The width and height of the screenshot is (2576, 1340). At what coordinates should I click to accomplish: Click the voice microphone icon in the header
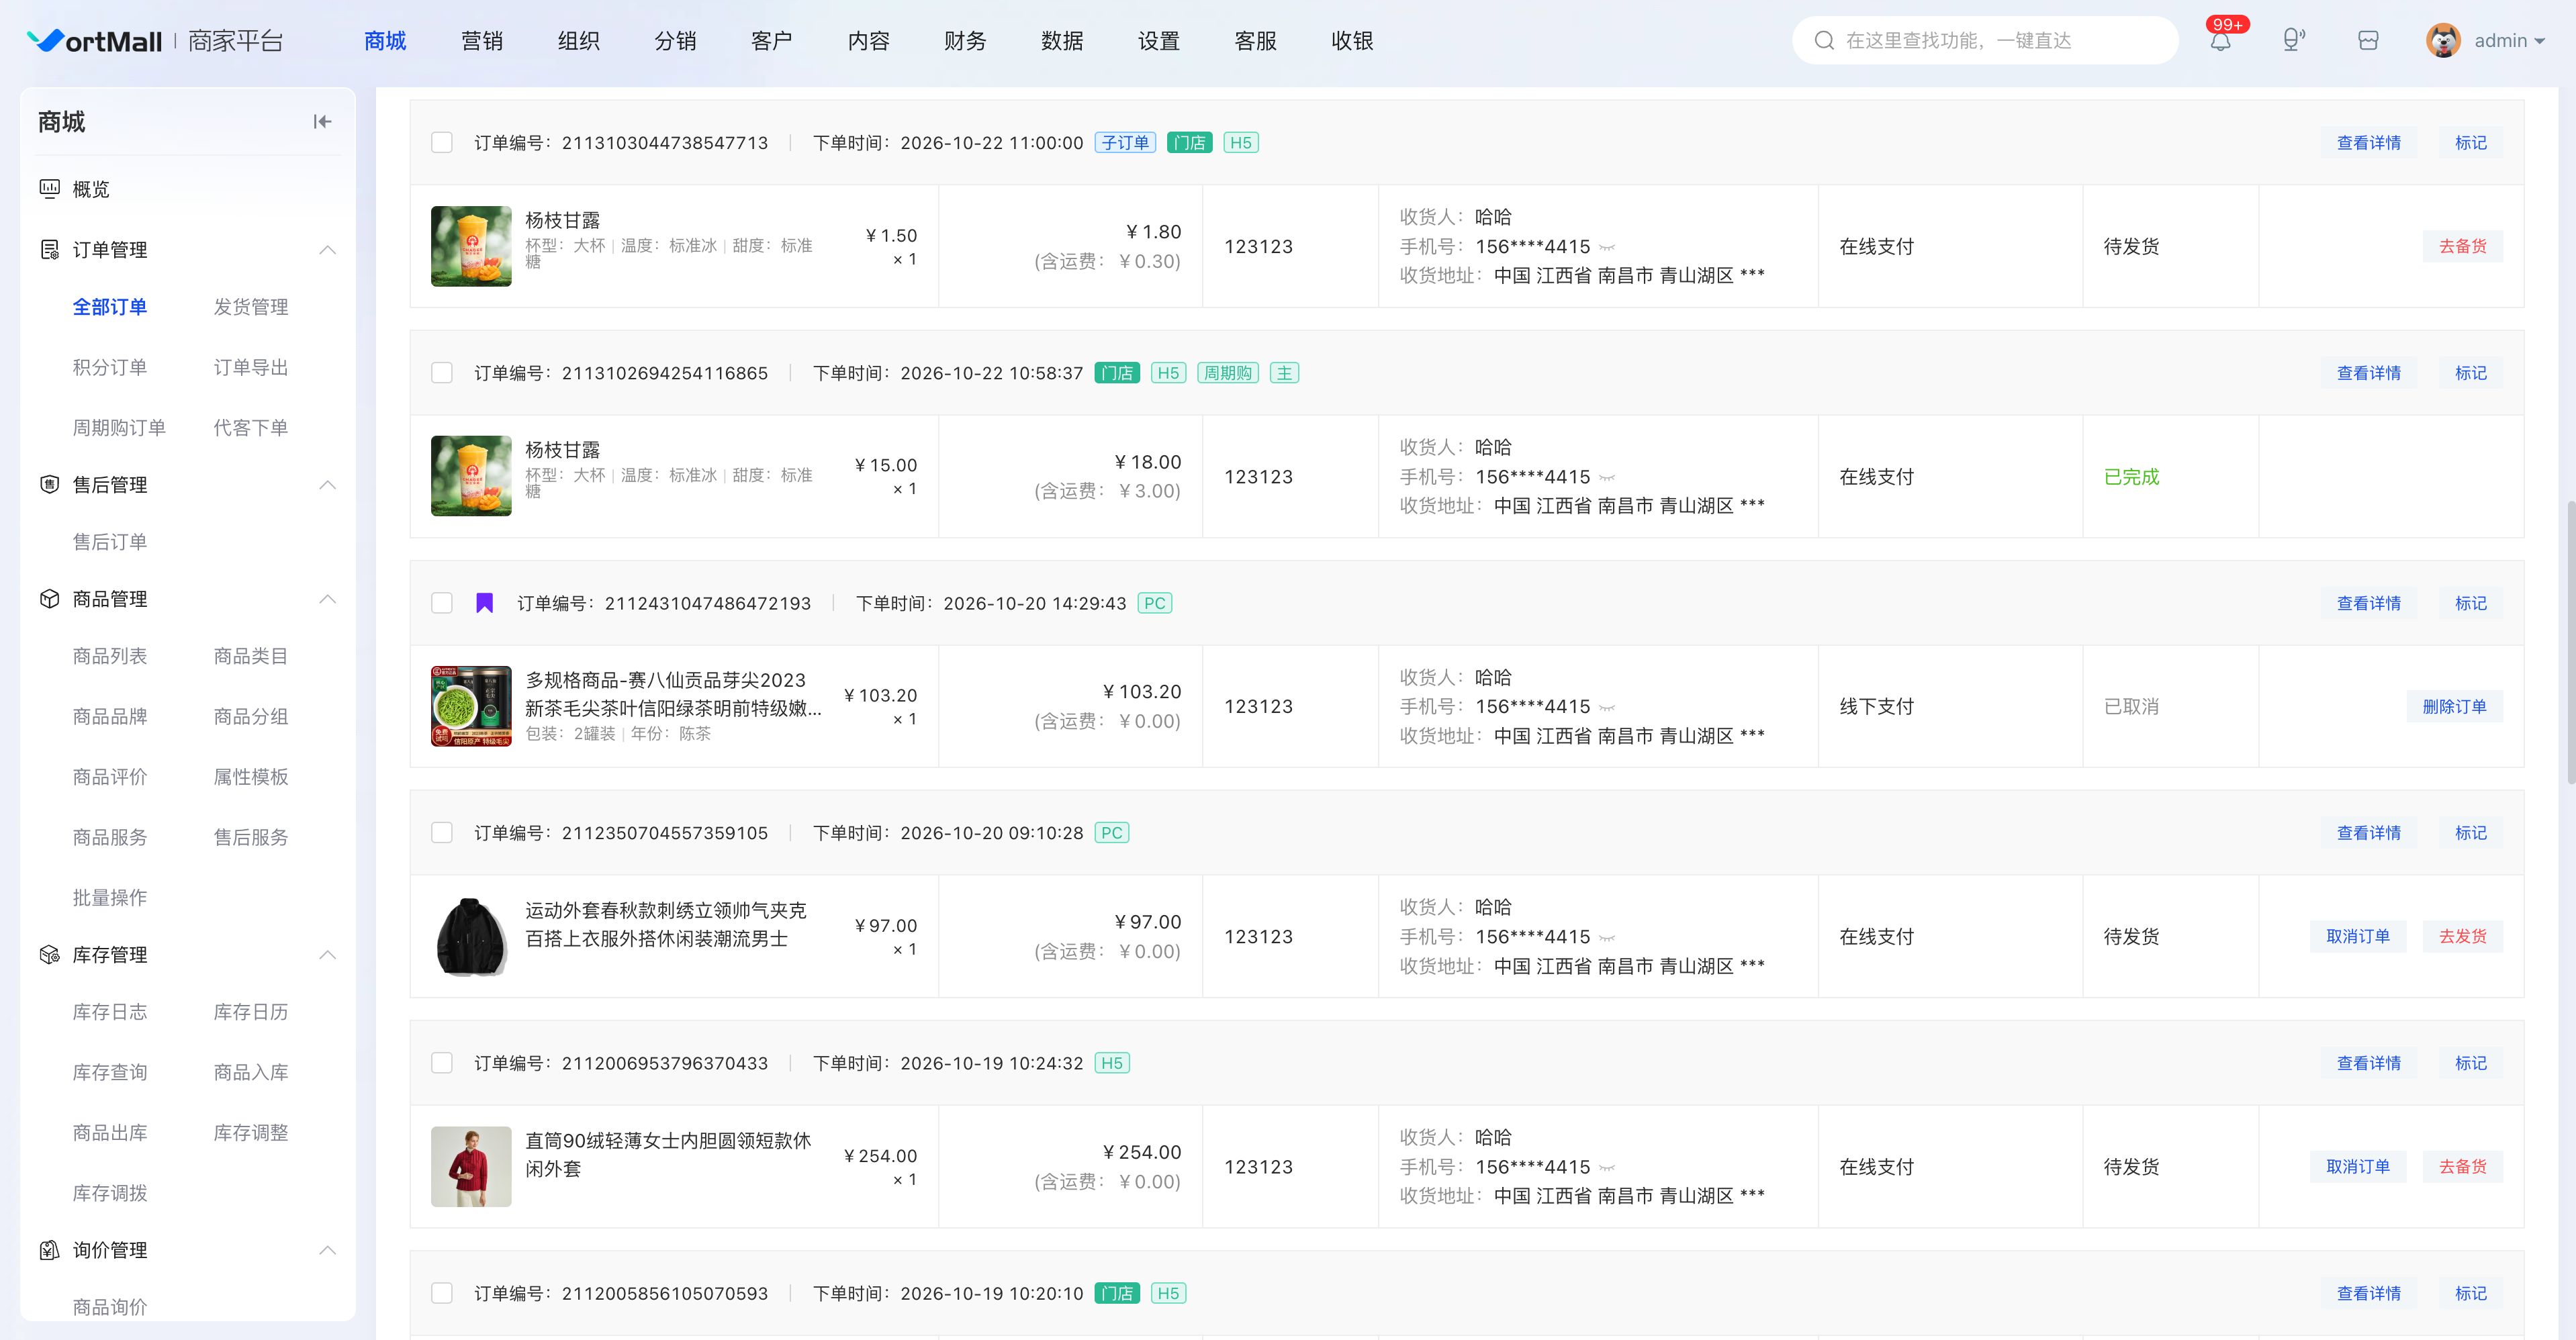click(2293, 40)
